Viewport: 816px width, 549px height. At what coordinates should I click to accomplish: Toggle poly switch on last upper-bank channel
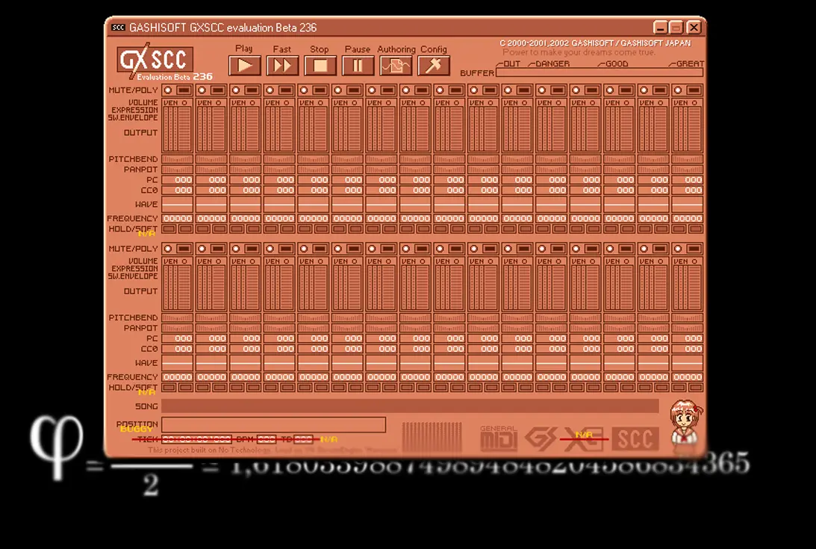click(x=694, y=90)
